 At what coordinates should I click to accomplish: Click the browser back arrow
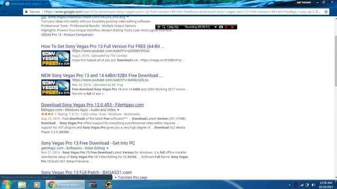[5, 12]
